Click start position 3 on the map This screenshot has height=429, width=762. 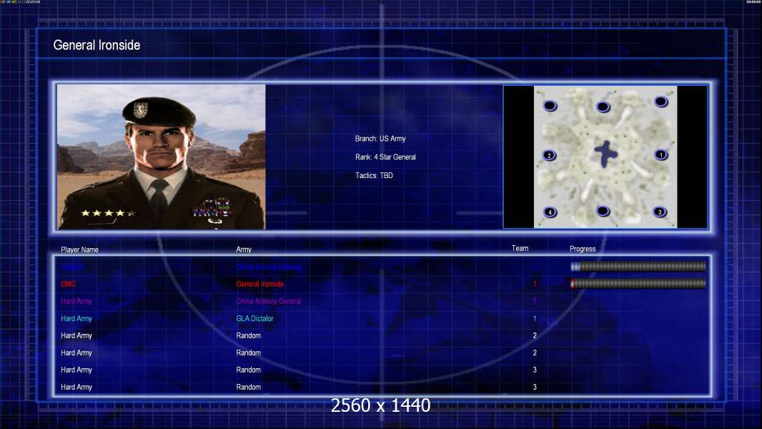(660, 212)
